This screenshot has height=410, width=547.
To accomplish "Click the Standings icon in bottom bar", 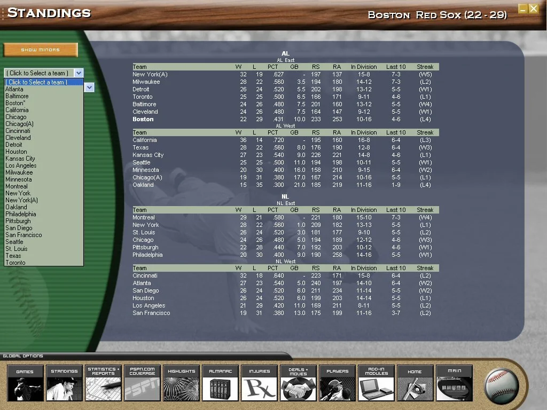I will coord(64,383).
